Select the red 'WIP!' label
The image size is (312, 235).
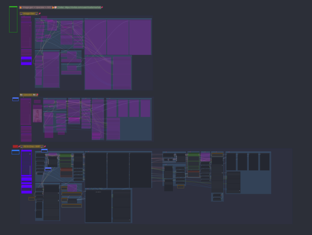point(15,146)
